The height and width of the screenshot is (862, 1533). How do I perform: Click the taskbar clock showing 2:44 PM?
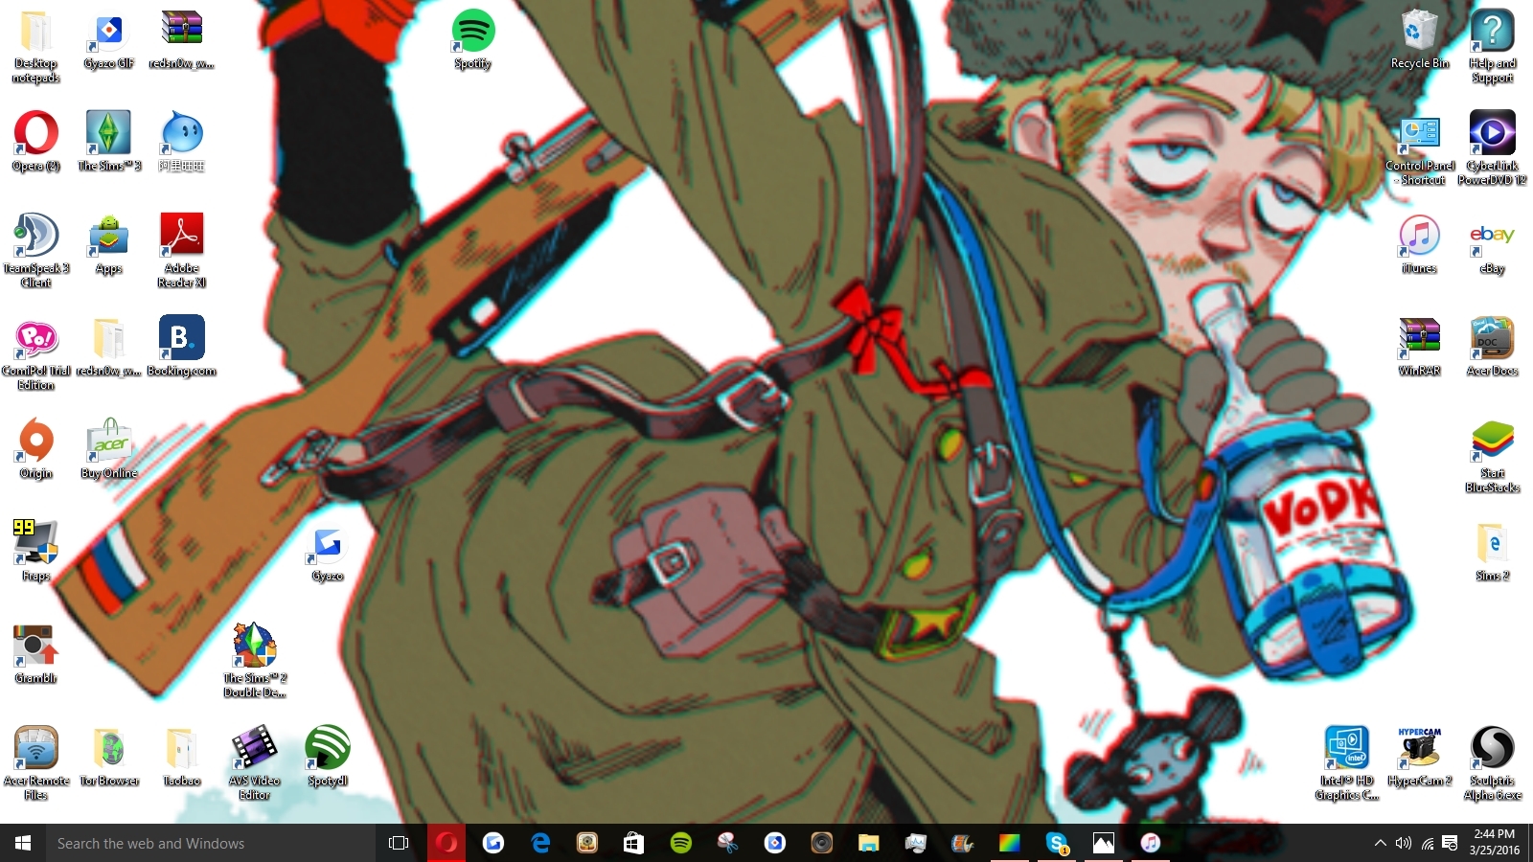1495,843
